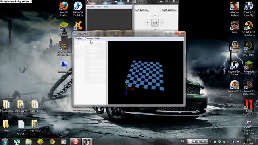Select the Mount & Blade desktop icon
The height and width of the screenshot is (145, 258).
(x=249, y=88)
